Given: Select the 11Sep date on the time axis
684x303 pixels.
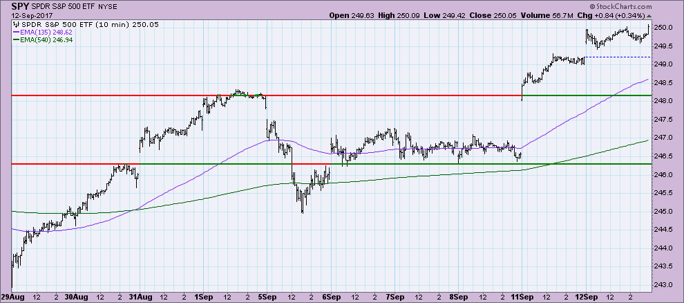Looking at the screenshot, I should pyautogui.click(x=522, y=296).
